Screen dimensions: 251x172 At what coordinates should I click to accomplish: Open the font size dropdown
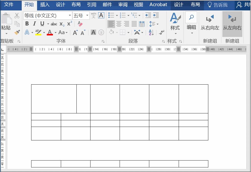pyautogui.click(x=87, y=15)
